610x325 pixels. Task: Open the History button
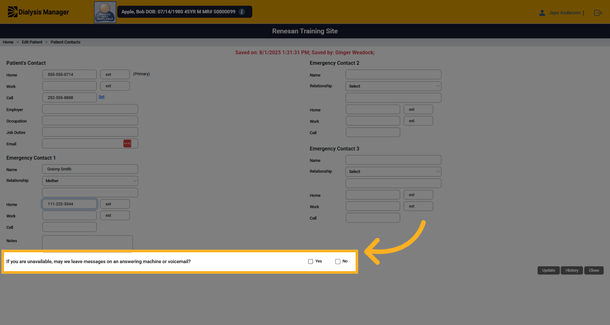(x=572, y=270)
